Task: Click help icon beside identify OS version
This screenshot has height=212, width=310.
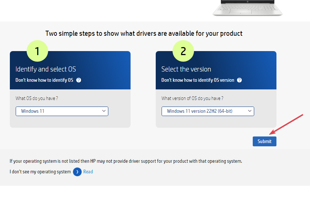Action: click(239, 80)
